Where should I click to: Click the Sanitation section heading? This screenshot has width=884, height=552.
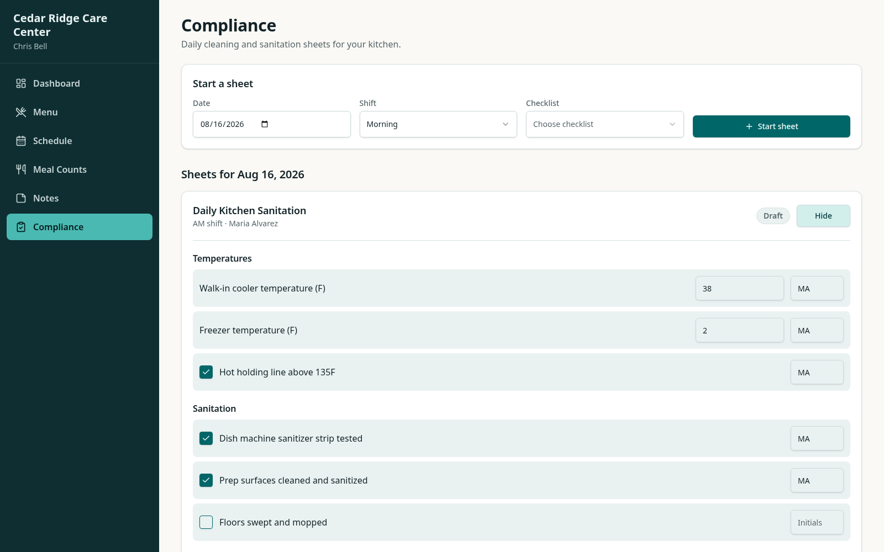[214, 408]
